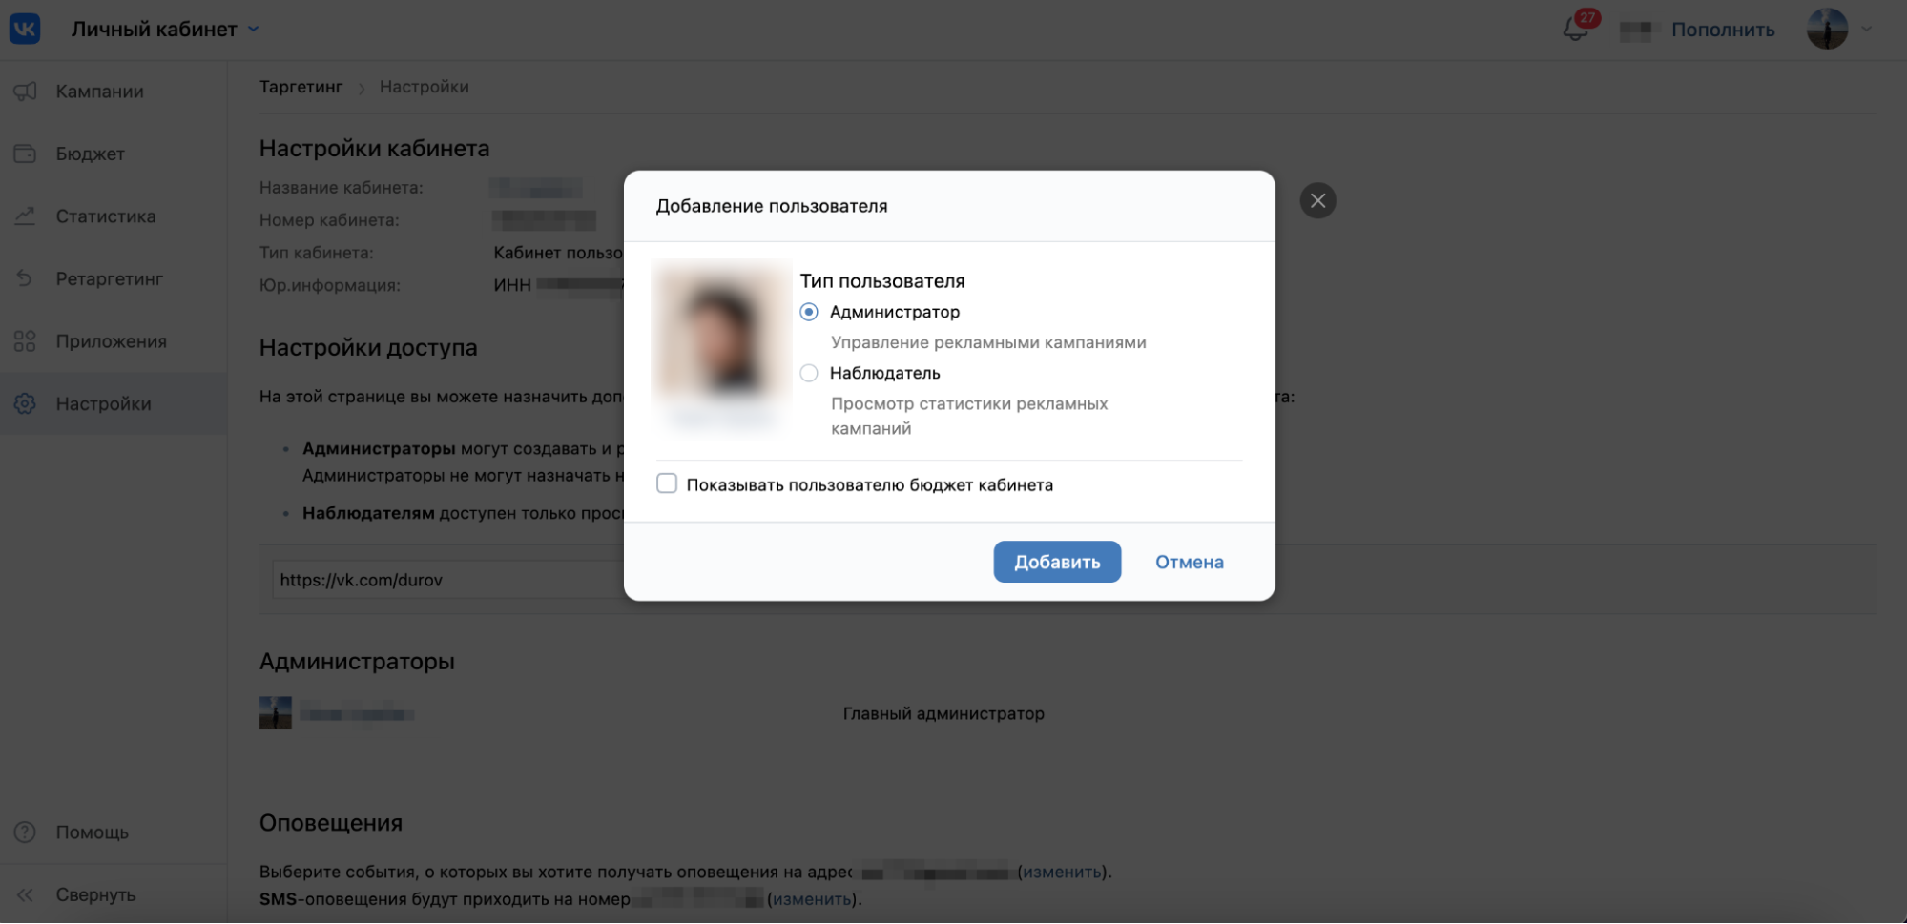Viewport: 1907px width, 924px height.
Task: Close the dialog with the X button
Action: (x=1317, y=200)
